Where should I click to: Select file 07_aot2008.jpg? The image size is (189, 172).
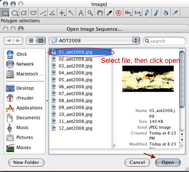click(x=80, y=94)
